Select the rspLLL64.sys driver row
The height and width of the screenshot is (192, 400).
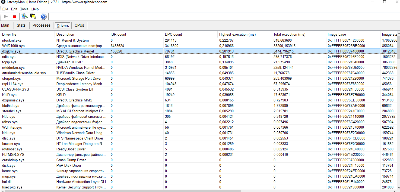pos(199,84)
